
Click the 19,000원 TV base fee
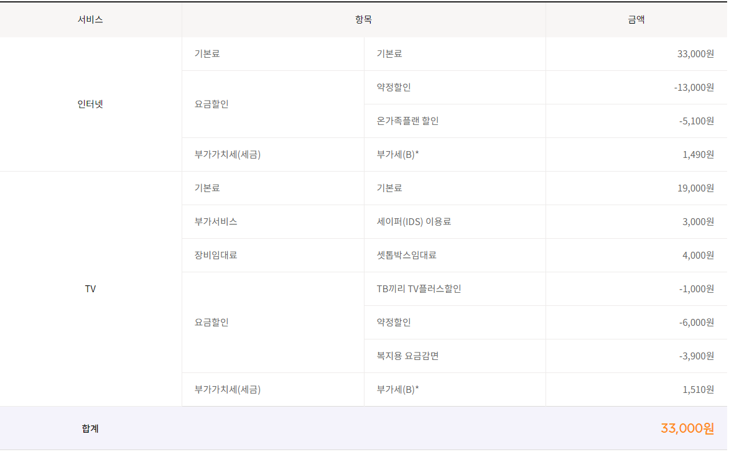[x=695, y=188]
